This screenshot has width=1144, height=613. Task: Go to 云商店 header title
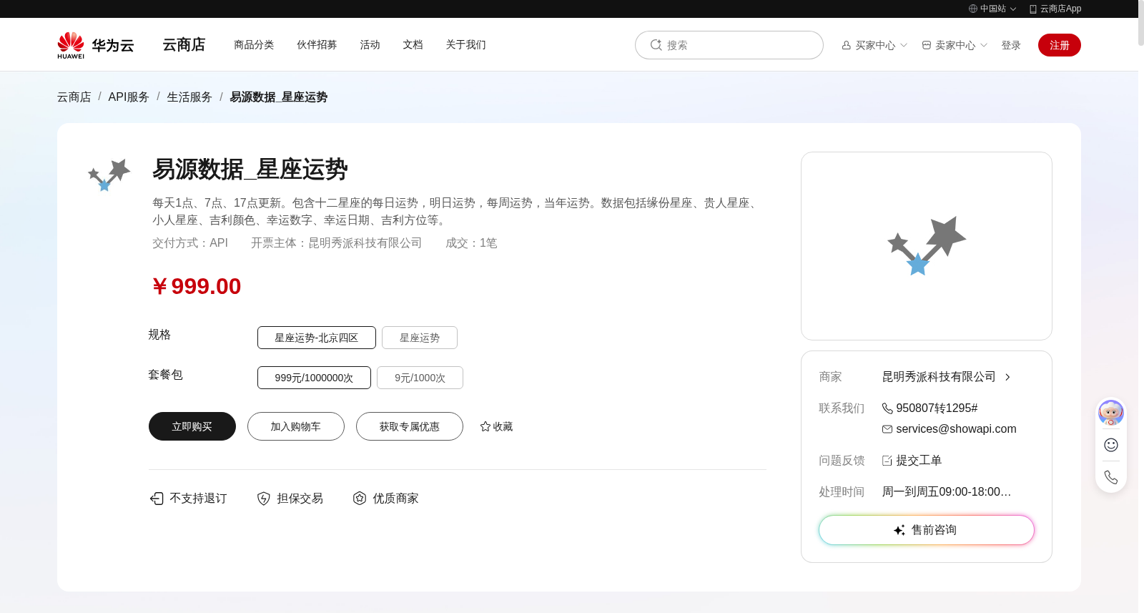coord(184,44)
